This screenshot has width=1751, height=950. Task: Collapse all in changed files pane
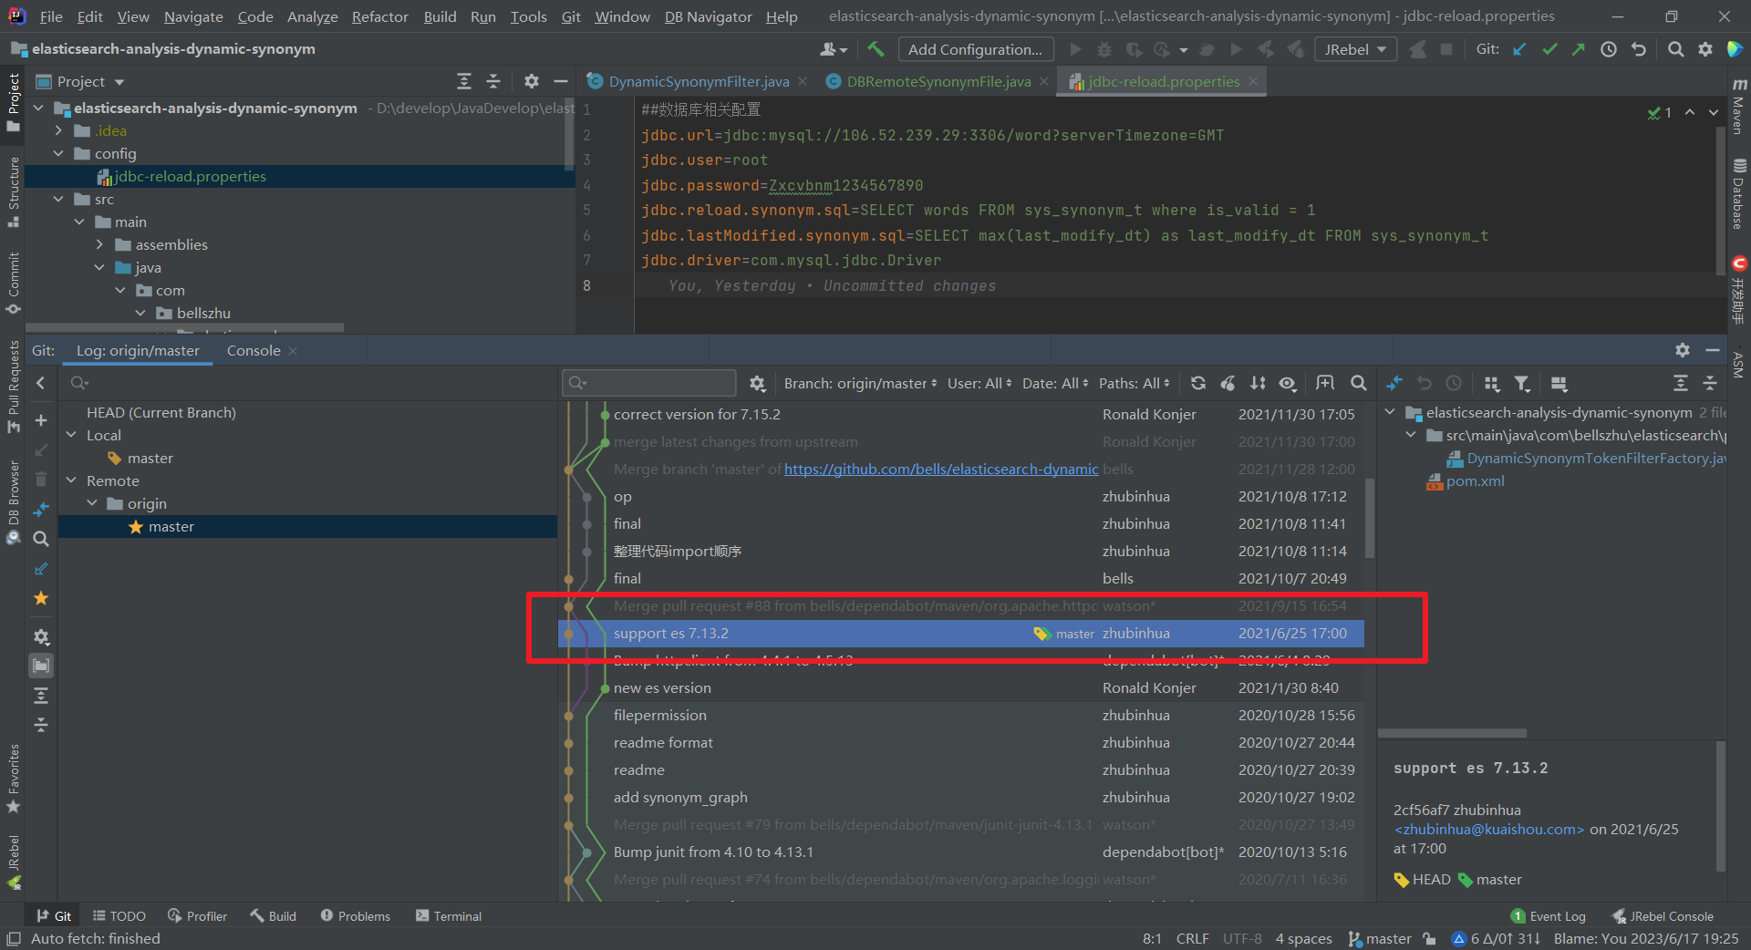click(1710, 383)
